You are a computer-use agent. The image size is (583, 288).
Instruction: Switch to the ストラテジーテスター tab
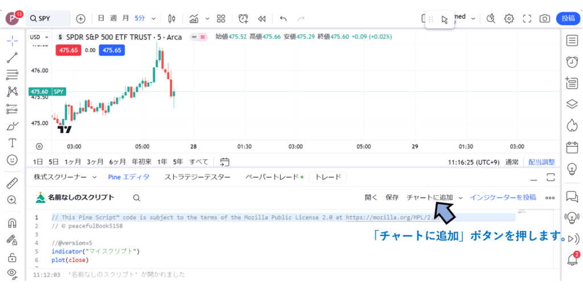pos(197,177)
